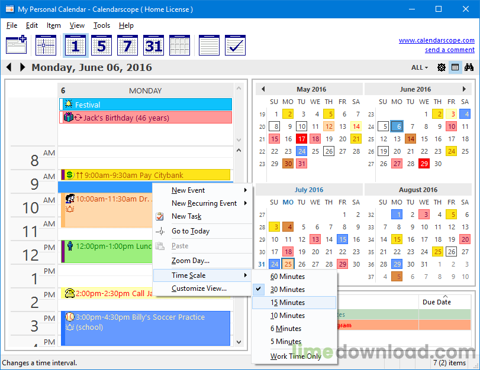Viewport: 480px width, 370px height.
Task: Click the Go to Today toolbar icon
Action: (46, 46)
